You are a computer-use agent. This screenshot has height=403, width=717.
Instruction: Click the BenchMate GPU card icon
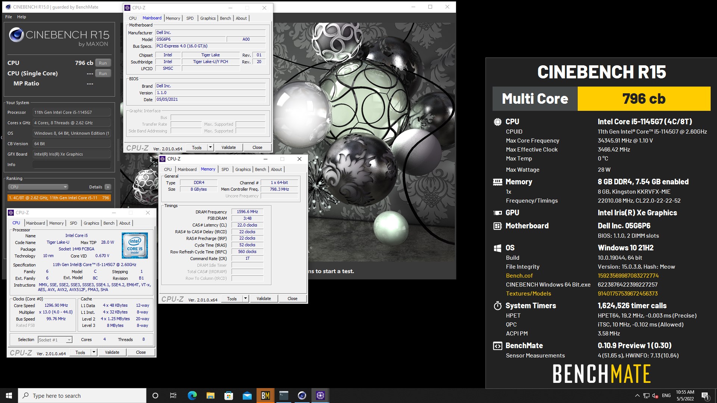(497, 213)
